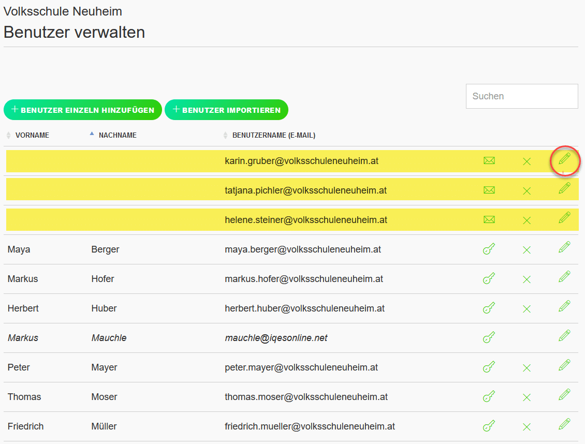The width and height of the screenshot is (585, 444).
Task: Delete the user Peter Mayer
Action: pos(527,367)
